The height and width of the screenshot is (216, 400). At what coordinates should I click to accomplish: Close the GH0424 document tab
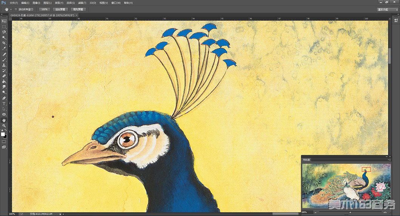(76, 15)
